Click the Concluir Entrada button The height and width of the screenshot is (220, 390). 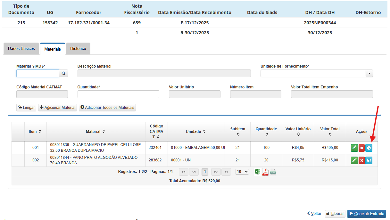pyautogui.click(x=366, y=214)
